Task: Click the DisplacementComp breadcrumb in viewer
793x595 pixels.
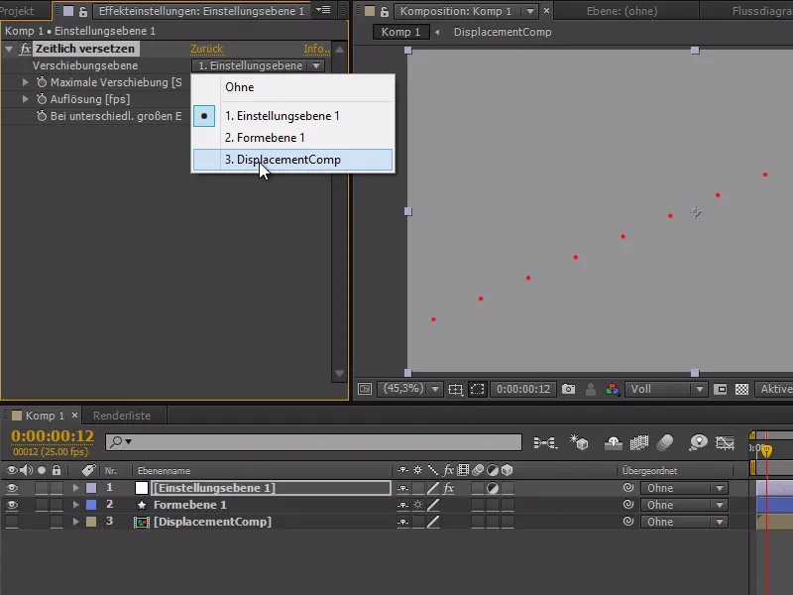Action: [503, 32]
